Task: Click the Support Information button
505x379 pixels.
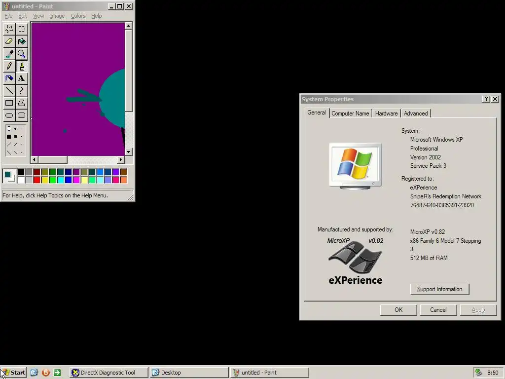Action: [439, 289]
